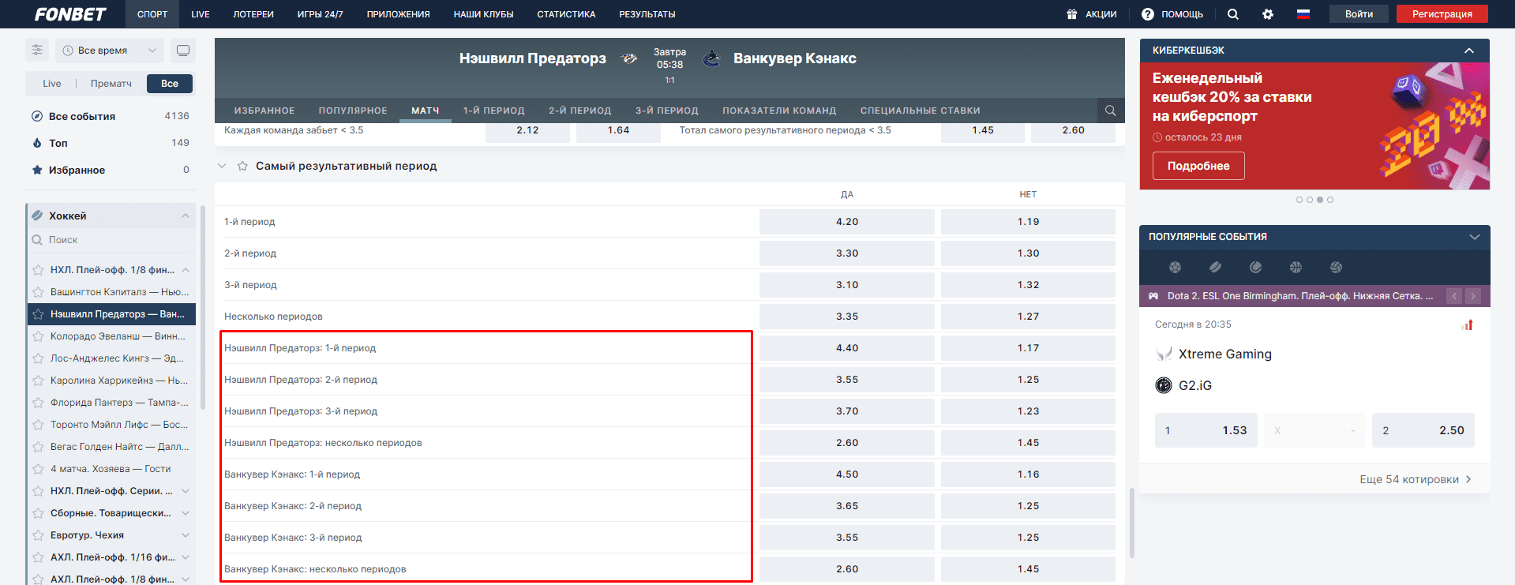Click the flame icon beside Топ
This screenshot has height=585, width=1515.
(37, 143)
